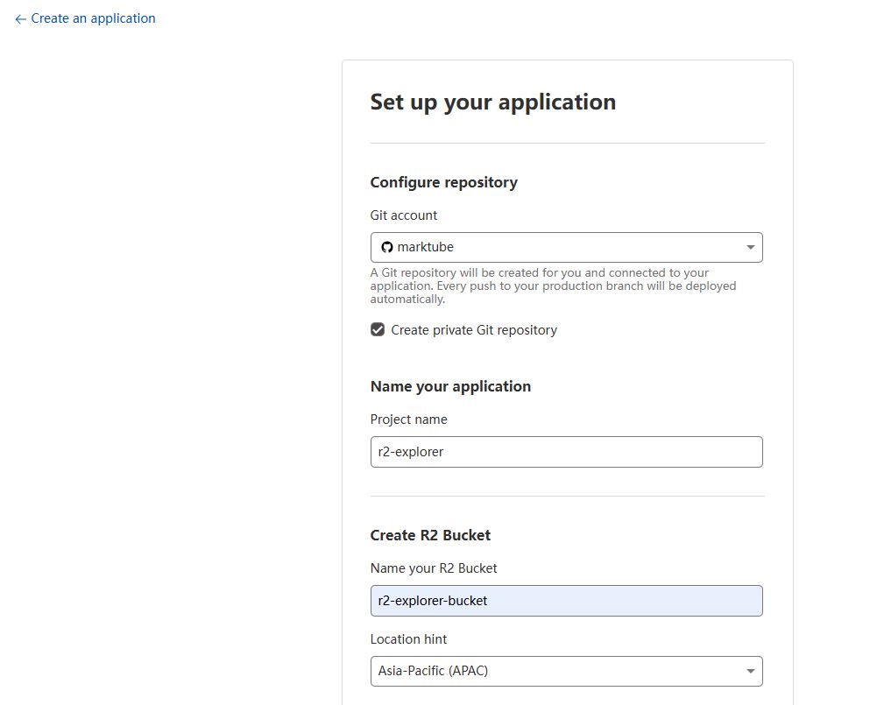The image size is (891, 705).
Task: Expand the Git account dropdown arrow
Action: pyautogui.click(x=750, y=248)
